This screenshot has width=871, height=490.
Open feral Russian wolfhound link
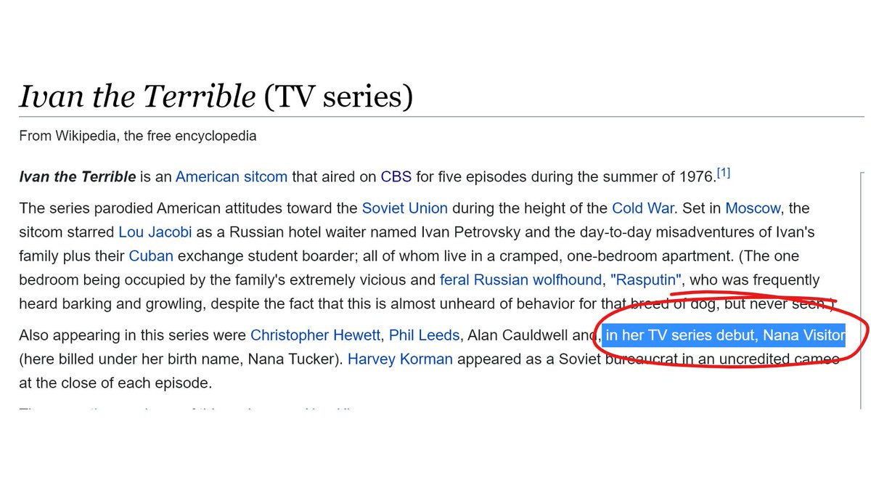click(x=520, y=279)
